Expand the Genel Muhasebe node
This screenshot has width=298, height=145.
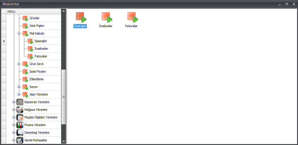coord(14,140)
